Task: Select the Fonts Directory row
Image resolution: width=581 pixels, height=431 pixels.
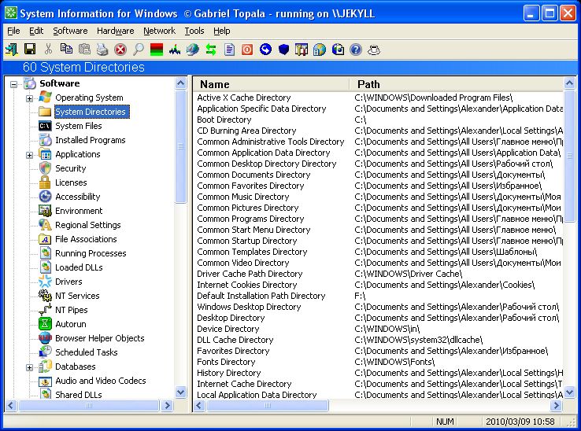Action: pyautogui.click(x=226, y=362)
